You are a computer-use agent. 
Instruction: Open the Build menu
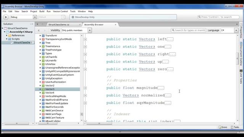pos(42,11)
